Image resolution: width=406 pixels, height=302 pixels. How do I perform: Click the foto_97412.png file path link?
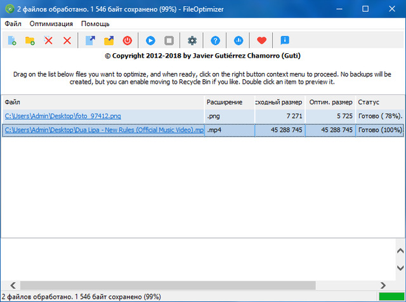point(62,115)
